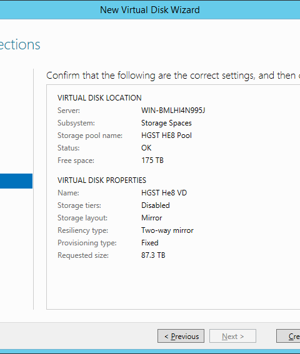
Task: Click the Requested size label
Action: pyautogui.click(x=83, y=255)
